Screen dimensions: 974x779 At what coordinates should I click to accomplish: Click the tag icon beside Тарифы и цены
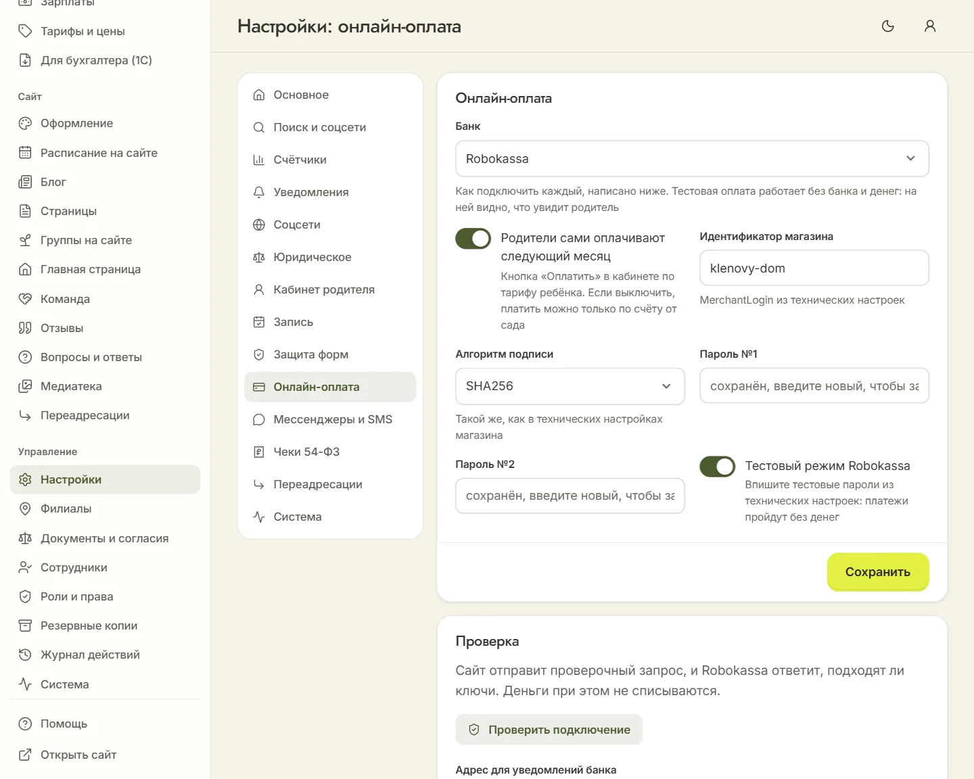[25, 31]
